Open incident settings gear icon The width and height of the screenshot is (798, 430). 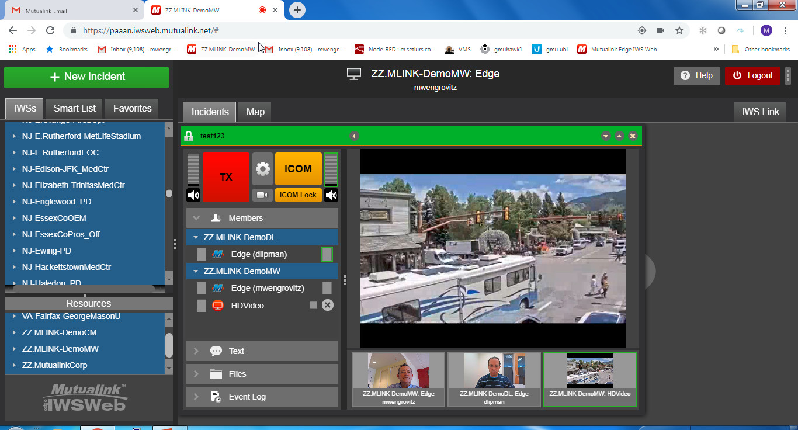pos(263,169)
